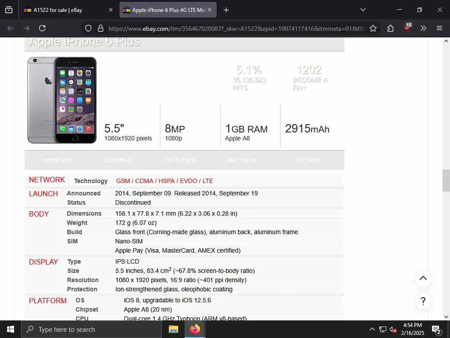The height and width of the screenshot is (338, 450).
Task: Open File Explorer from the taskbar
Action: pyautogui.click(x=173, y=329)
